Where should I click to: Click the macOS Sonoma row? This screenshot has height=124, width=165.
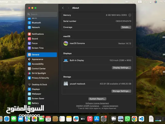pyautogui.click(x=97, y=43)
